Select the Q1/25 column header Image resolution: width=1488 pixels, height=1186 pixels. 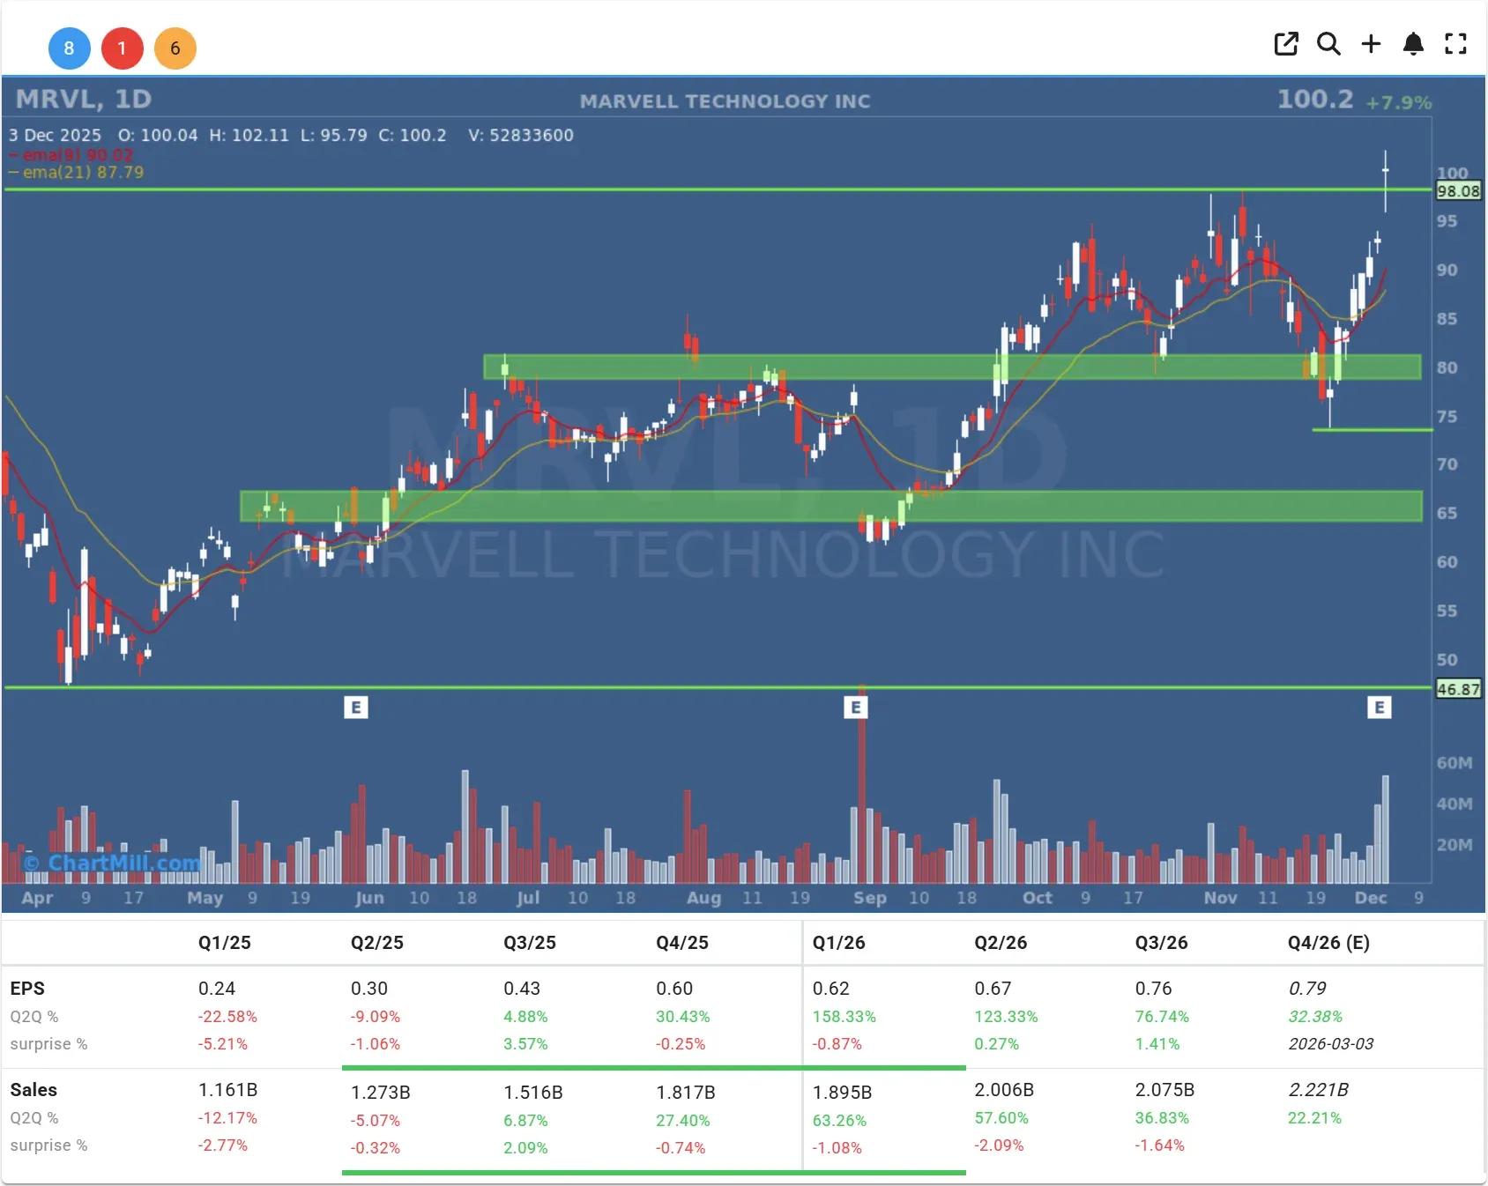tap(225, 942)
